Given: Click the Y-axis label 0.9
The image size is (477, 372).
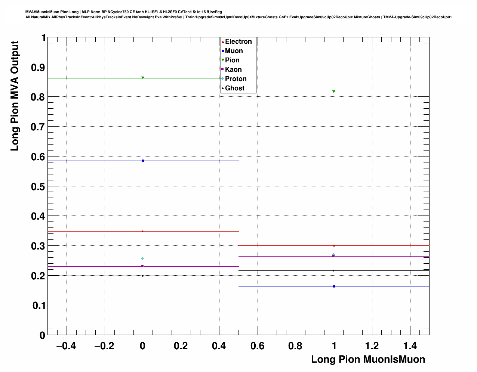Looking at the screenshot, I should 38,68.
